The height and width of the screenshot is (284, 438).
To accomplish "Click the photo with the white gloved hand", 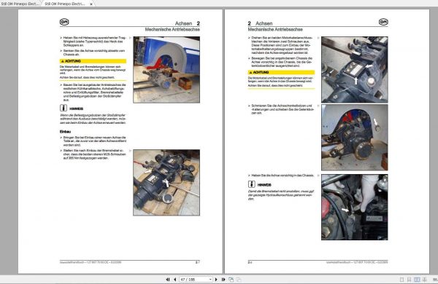I will 355,207.
